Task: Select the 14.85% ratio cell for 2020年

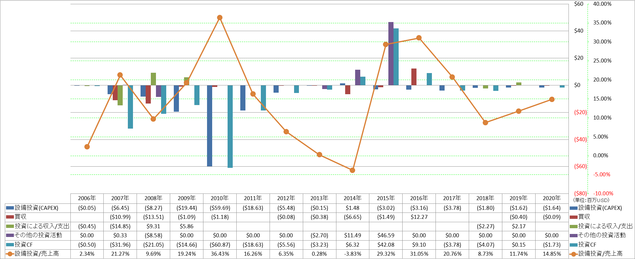Action: 552,254
